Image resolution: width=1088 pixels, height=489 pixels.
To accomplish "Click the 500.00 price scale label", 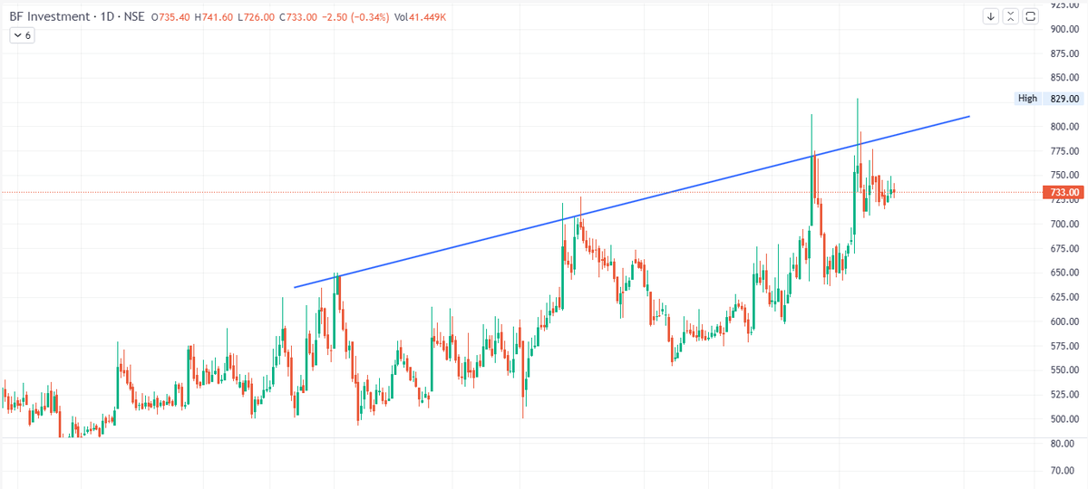I will [1064, 419].
